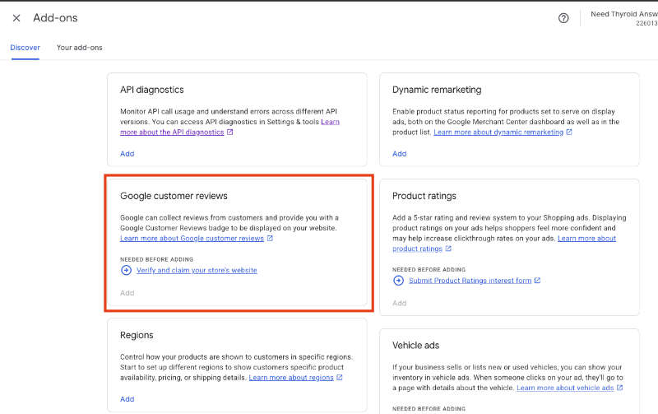
Task: Click Add under API diagnostics
Action: coord(127,154)
